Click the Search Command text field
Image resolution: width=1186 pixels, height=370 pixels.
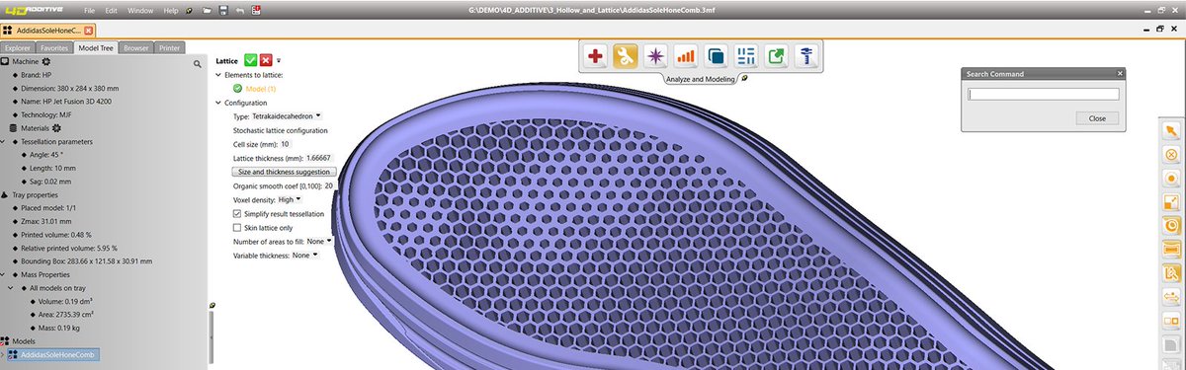(1043, 95)
